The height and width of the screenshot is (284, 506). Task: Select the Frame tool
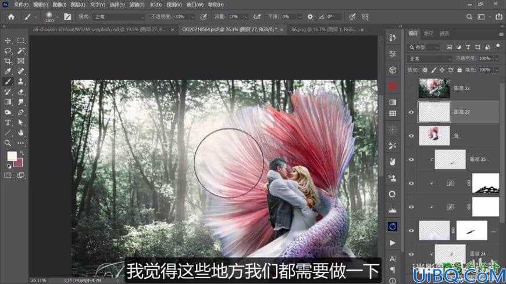pos(21,61)
